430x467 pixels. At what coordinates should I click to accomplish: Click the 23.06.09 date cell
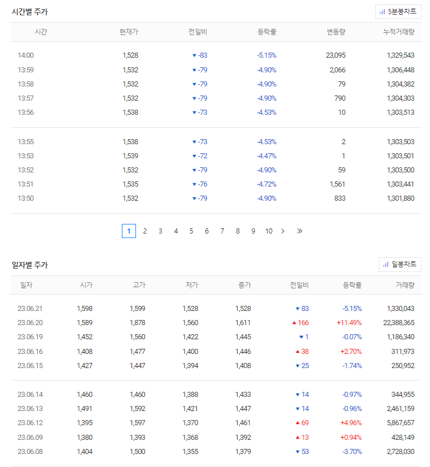[x=30, y=438]
